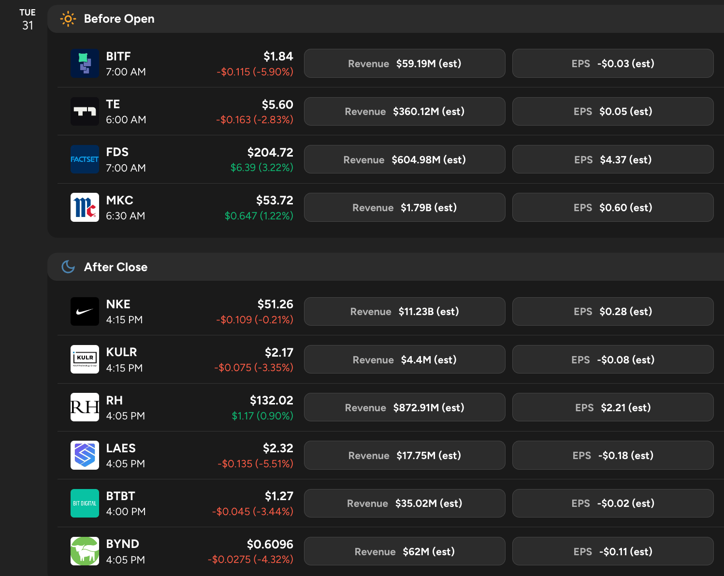724x576 pixels.
Task: Click KULR revenue estimate $4.4M
Action: (x=405, y=360)
